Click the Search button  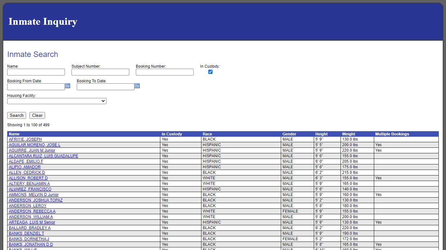pyautogui.click(x=17, y=115)
